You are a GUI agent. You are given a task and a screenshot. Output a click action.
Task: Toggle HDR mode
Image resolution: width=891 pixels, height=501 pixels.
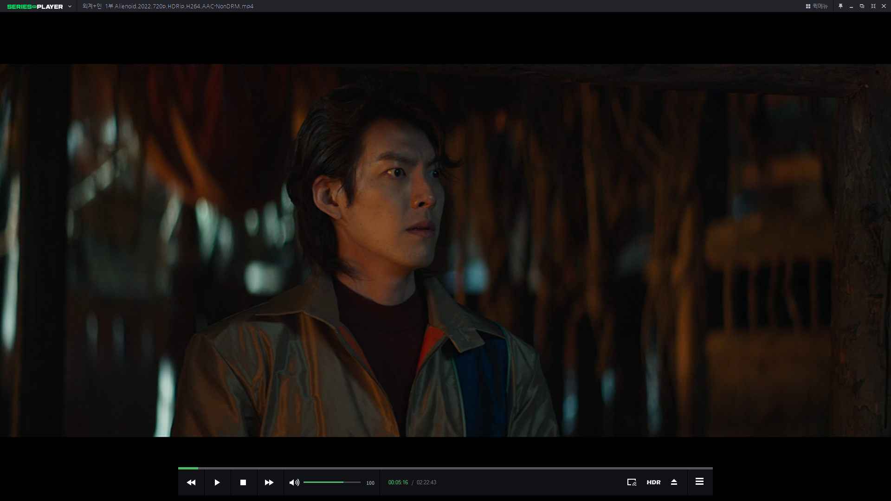tap(653, 482)
